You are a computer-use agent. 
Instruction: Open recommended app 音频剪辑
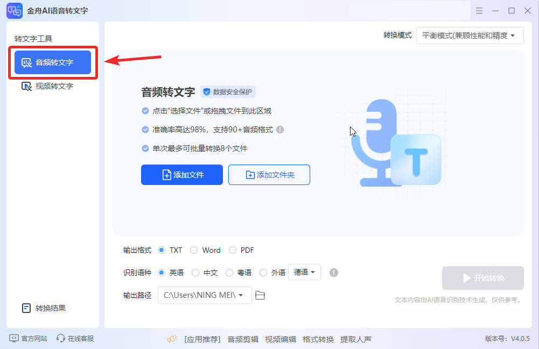point(243,339)
